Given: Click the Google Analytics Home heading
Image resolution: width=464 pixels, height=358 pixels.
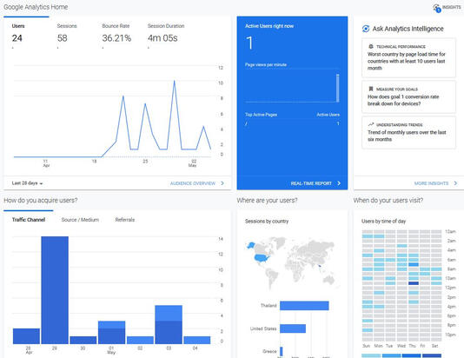Looking at the screenshot, I should (x=36, y=7).
